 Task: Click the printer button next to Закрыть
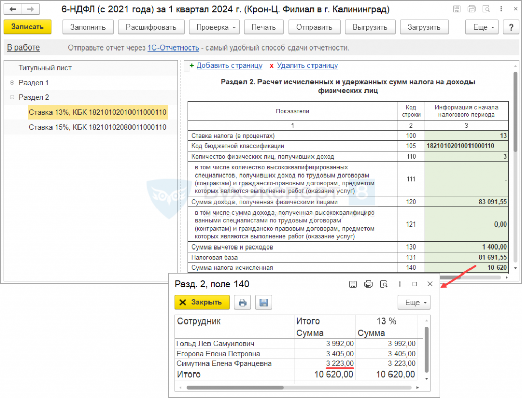(x=243, y=302)
